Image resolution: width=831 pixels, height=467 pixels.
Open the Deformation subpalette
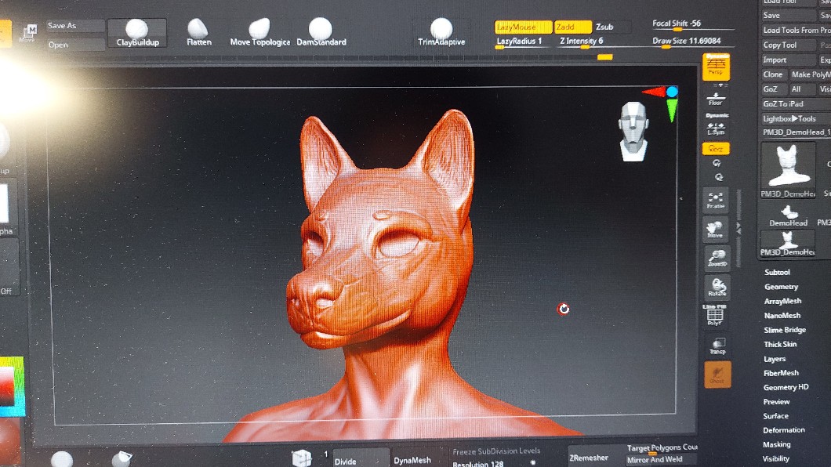(x=784, y=430)
